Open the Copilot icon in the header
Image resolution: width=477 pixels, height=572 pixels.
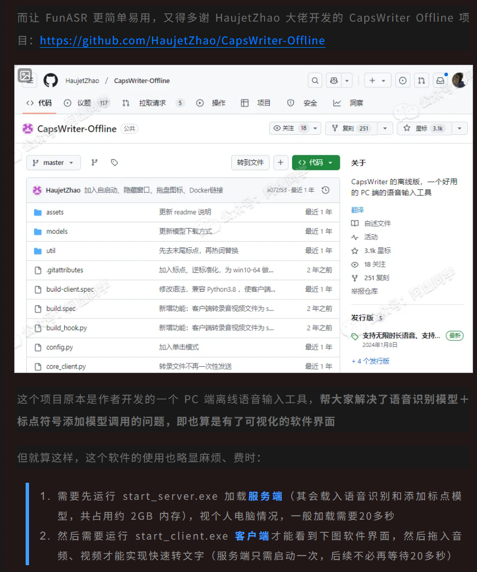click(335, 81)
